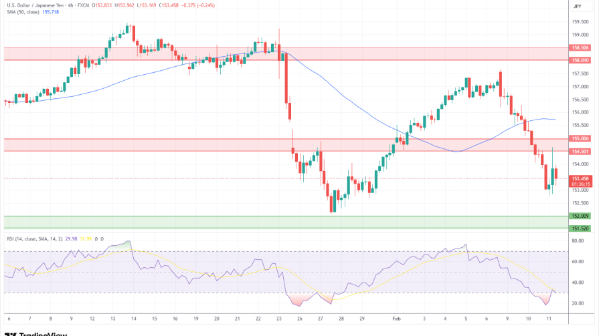Open the U.S. Dollar / Japanese Yen symbol title
This screenshot has width=599, height=336.
[36, 5]
